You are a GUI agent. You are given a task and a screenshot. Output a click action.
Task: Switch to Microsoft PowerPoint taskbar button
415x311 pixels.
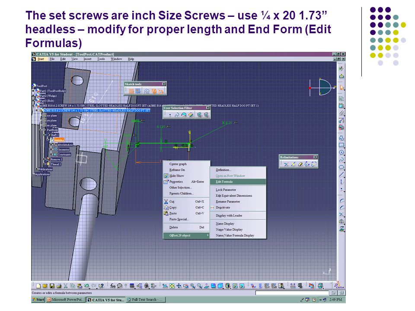[x=66, y=300]
